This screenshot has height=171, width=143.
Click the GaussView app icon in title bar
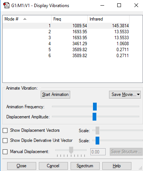tap(6, 6)
